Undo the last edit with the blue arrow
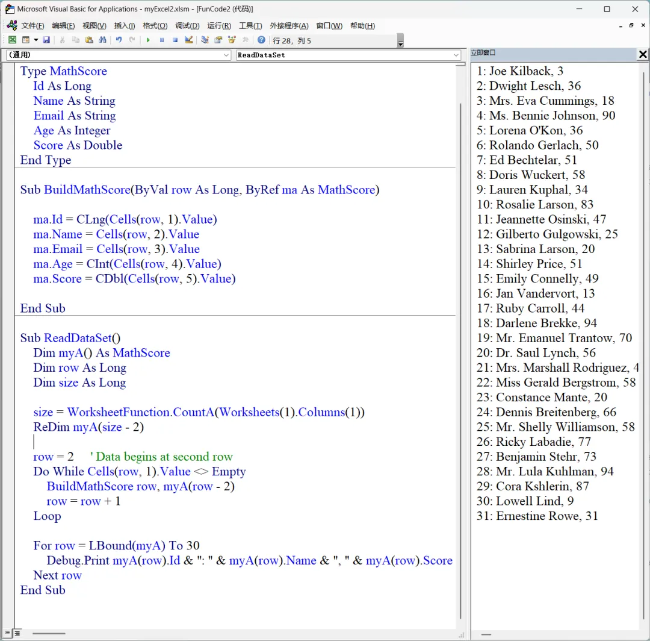650x641 pixels. pos(119,40)
